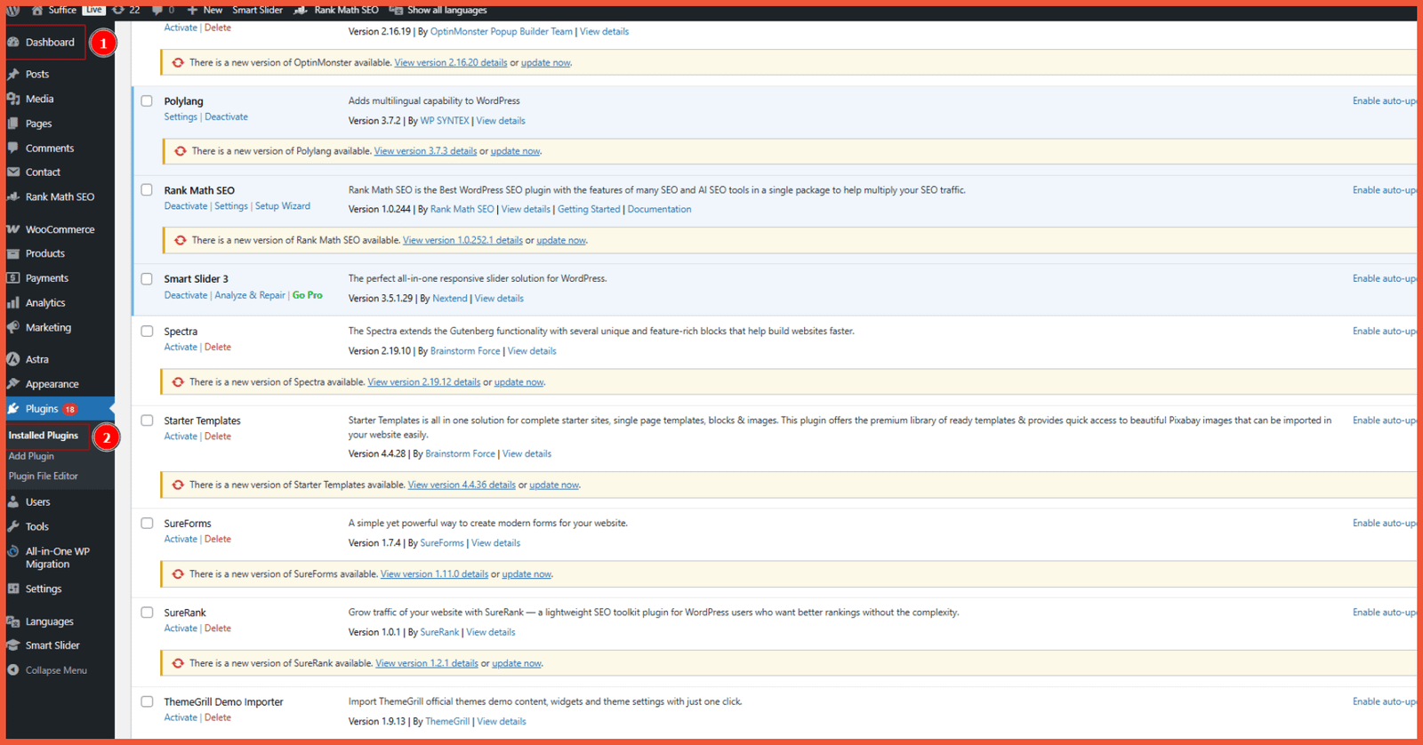Open Analyze & Repair for Smart Slider
Image resolution: width=1423 pixels, height=745 pixels.
250,295
